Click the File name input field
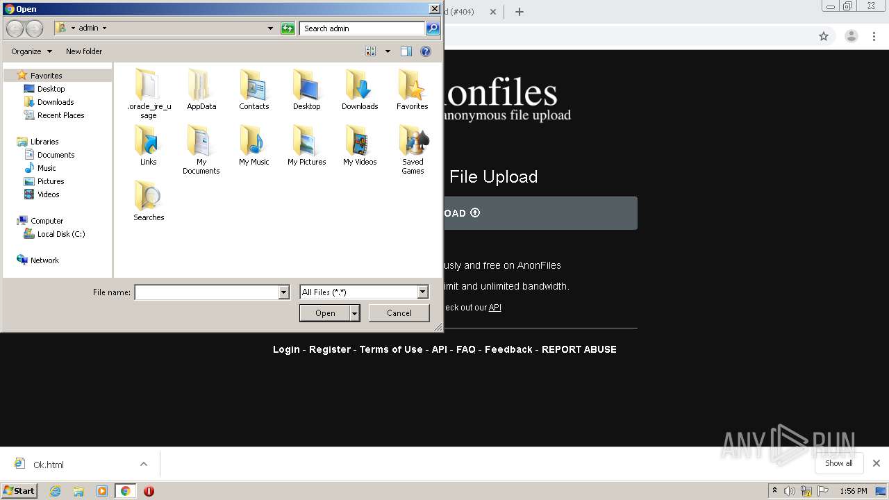Viewport: 889px width, 500px height. pos(206,292)
